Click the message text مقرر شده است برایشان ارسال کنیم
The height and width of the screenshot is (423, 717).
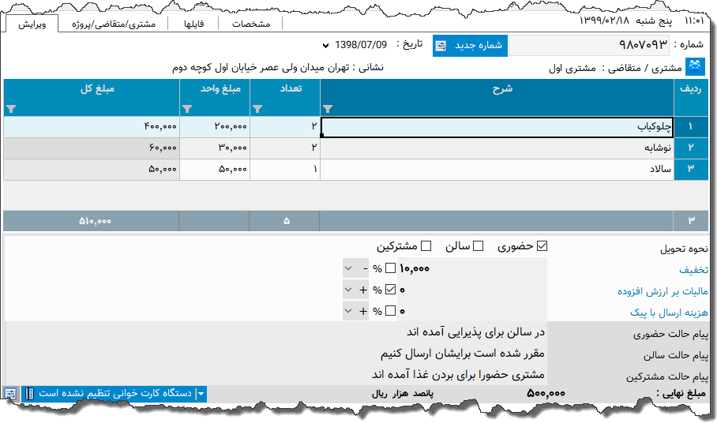(463, 354)
